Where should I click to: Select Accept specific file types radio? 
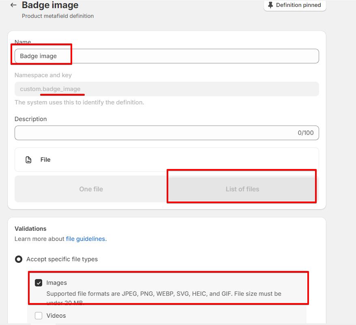[19, 259]
